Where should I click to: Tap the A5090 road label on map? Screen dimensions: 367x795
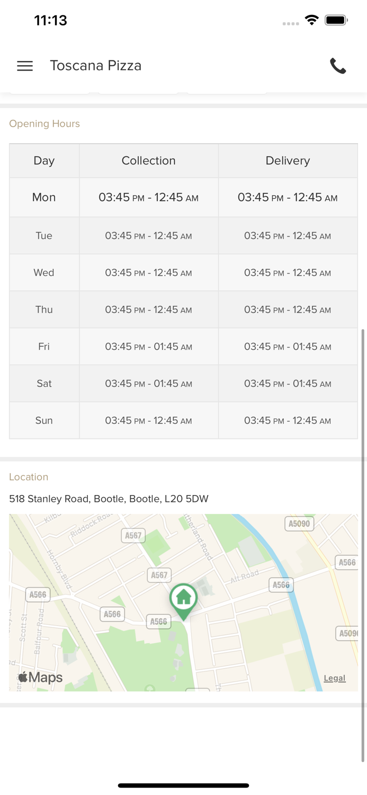(299, 524)
